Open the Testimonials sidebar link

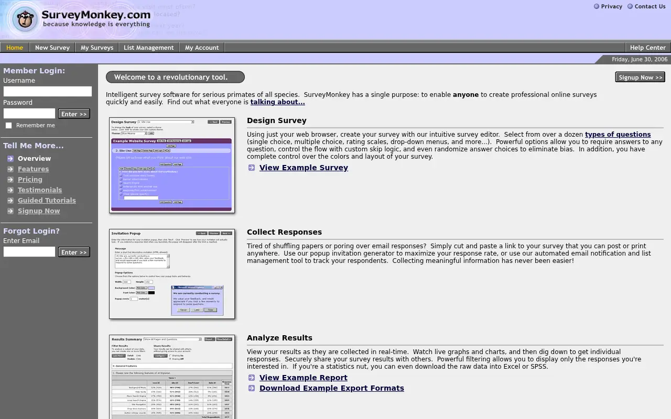tap(40, 190)
